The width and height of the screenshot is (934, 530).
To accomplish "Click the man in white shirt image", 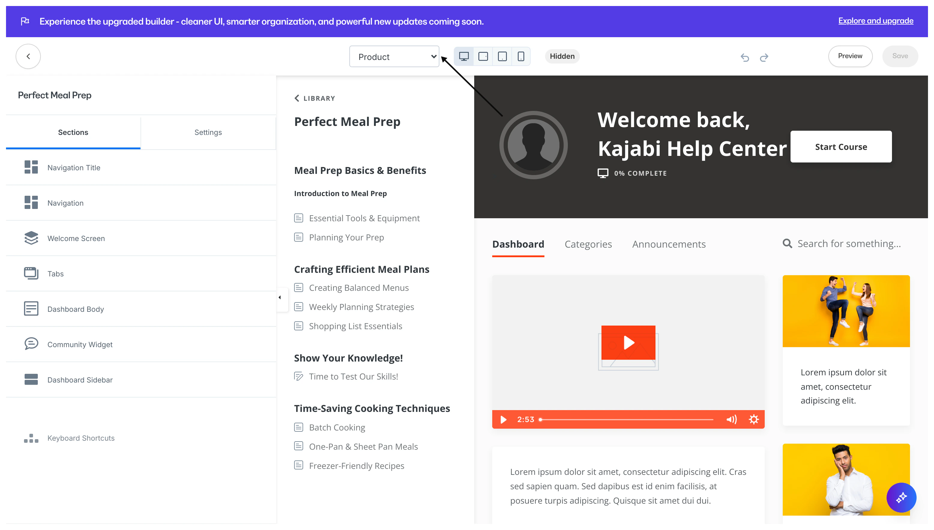I will tap(846, 479).
